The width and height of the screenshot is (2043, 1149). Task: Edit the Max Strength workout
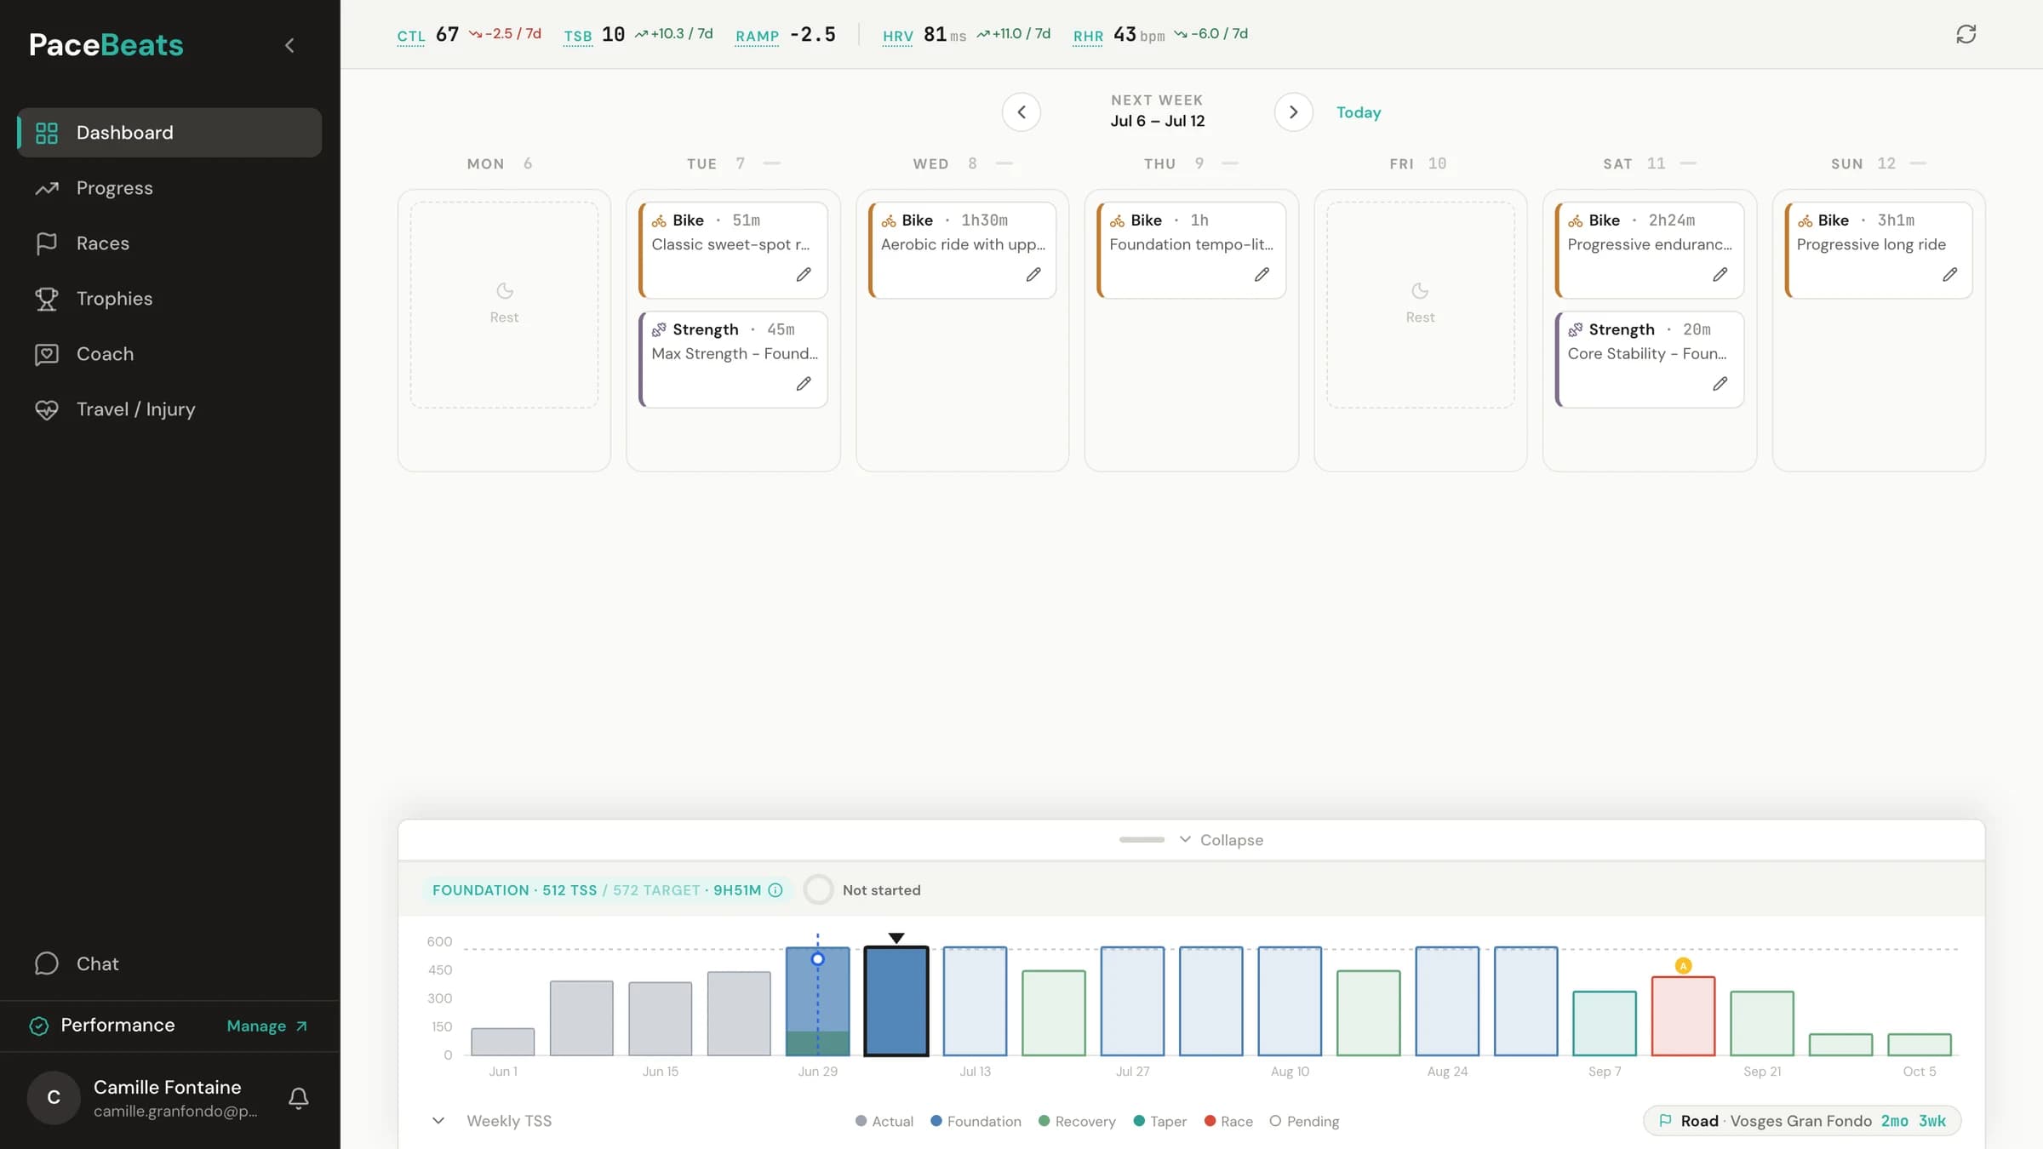[804, 384]
